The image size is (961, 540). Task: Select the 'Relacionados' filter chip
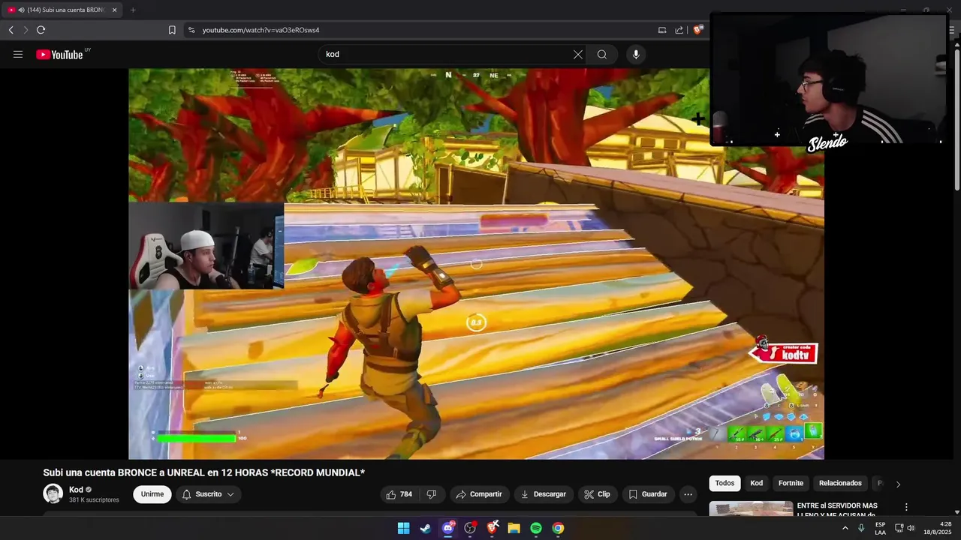[x=840, y=483]
